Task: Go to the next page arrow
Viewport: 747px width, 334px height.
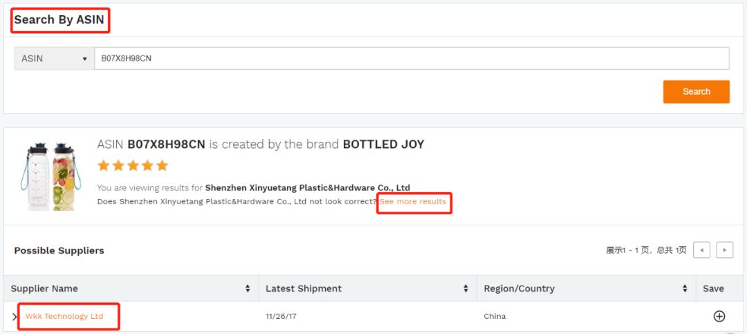Action: pyautogui.click(x=725, y=250)
